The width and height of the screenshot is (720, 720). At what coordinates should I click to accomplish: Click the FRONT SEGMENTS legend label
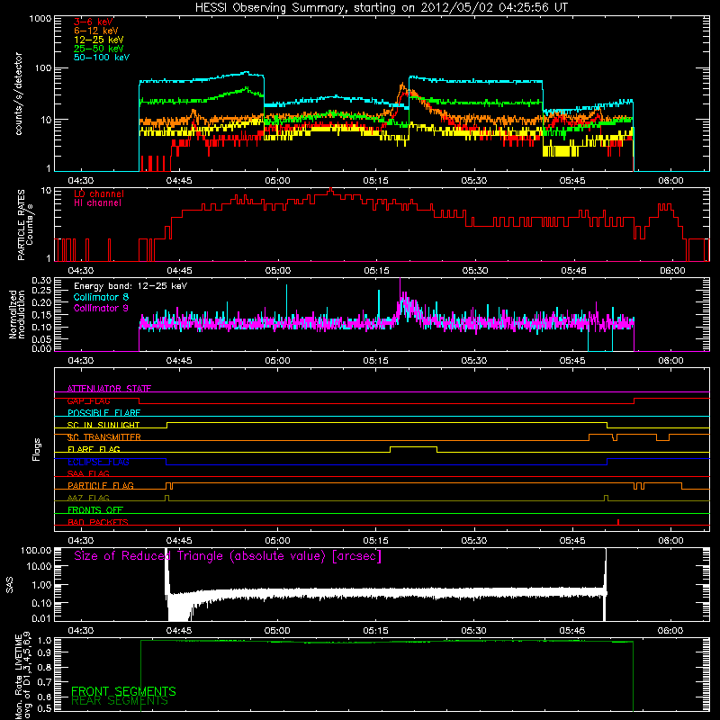click(123, 691)
